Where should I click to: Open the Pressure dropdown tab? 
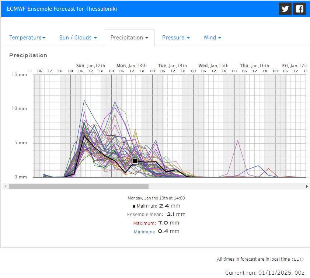(176, 38)
